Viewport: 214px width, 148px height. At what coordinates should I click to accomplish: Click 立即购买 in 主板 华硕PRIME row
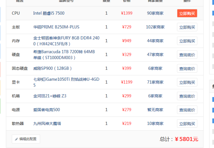pyautogui.click(x=187, y=27)
